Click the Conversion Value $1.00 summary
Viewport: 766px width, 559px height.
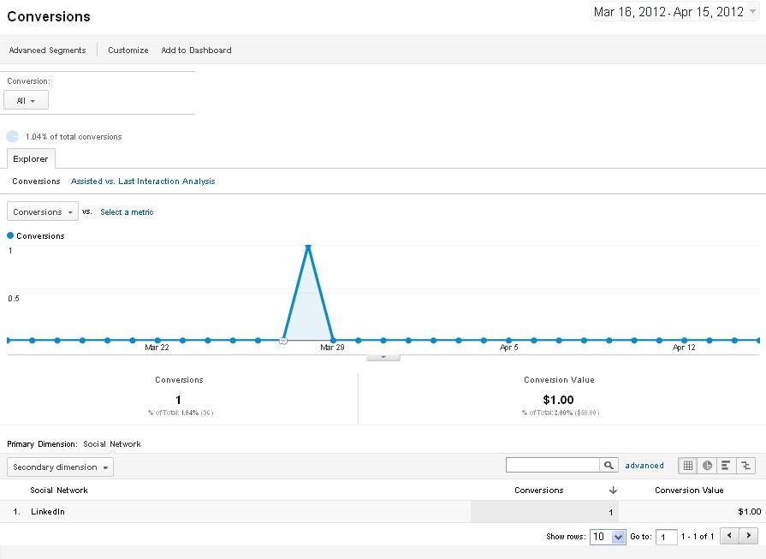click(558, 400)
